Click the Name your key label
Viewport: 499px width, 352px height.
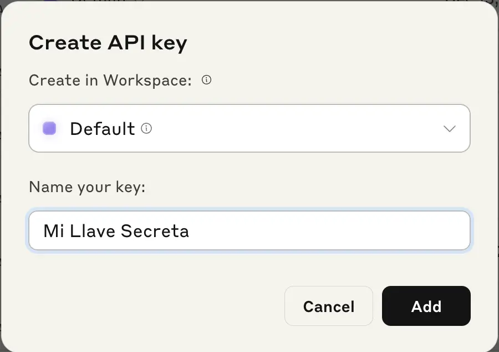[86, 187]
